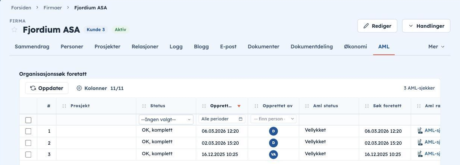Select the AML tab
This screenshot has height=165, width=460.
384,46
